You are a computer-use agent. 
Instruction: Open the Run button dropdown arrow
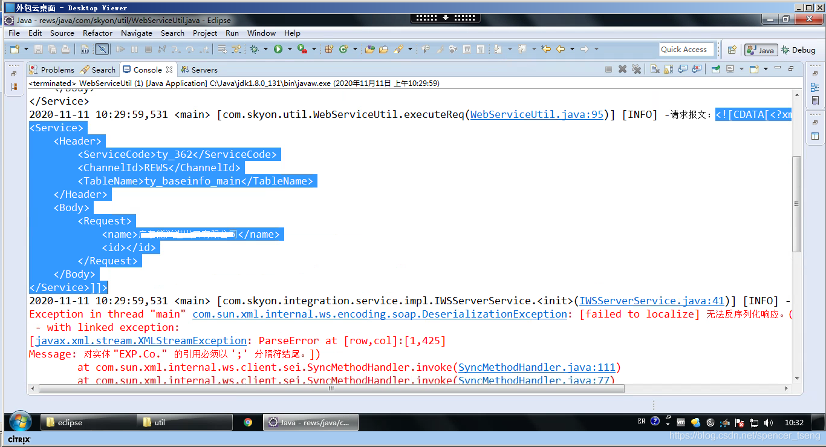pos(288,48)
